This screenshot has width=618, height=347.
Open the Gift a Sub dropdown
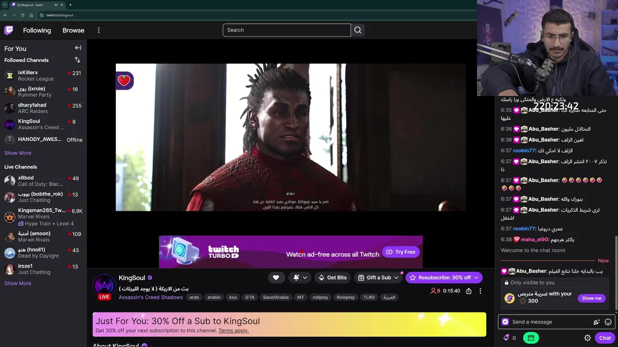[379, 278]
